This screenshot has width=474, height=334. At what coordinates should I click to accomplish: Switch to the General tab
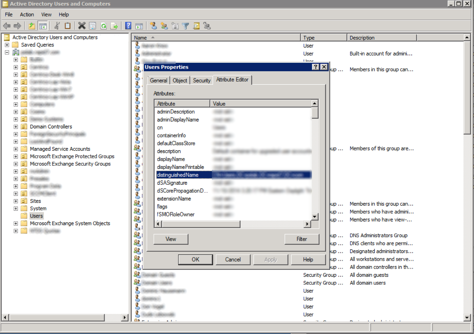point(158,80)
